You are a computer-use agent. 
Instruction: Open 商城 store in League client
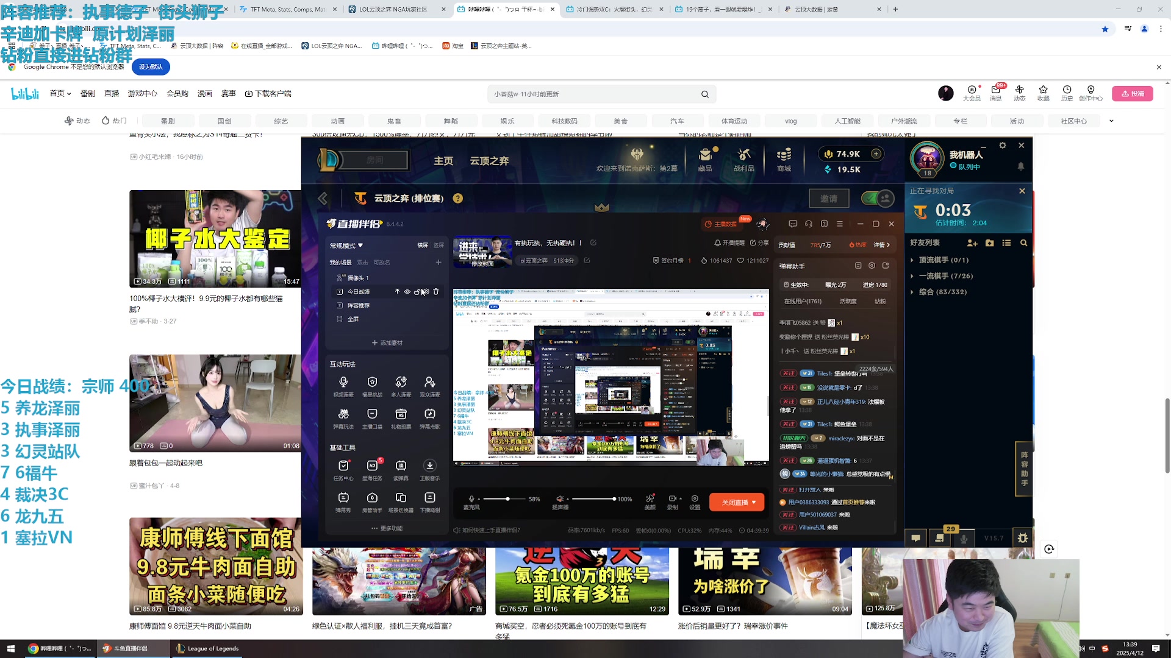(x=784, y=160)
